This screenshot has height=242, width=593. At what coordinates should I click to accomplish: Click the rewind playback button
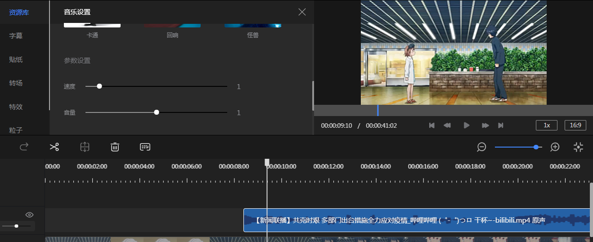[447, 125]
